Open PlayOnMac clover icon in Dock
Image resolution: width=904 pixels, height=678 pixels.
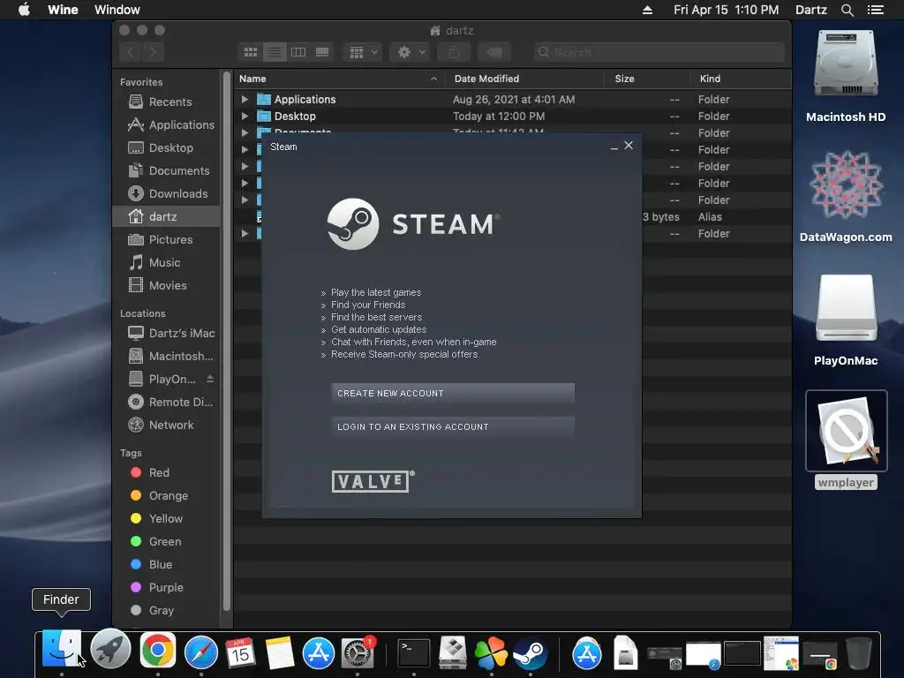click(491, 653)
